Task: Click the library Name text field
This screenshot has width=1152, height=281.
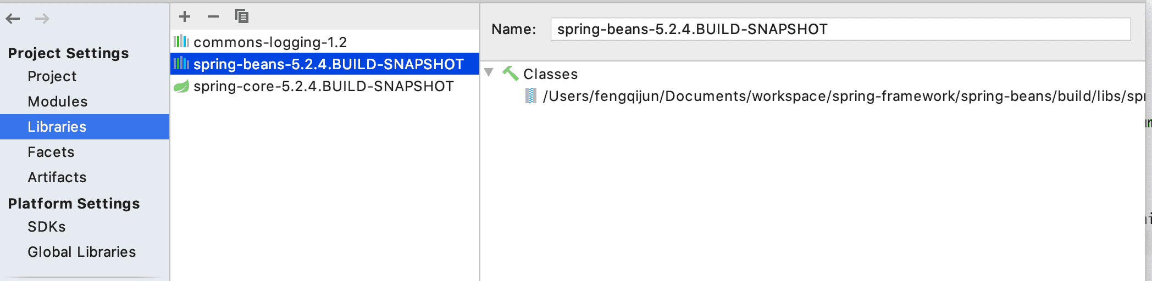Action: tap(840, 29)
